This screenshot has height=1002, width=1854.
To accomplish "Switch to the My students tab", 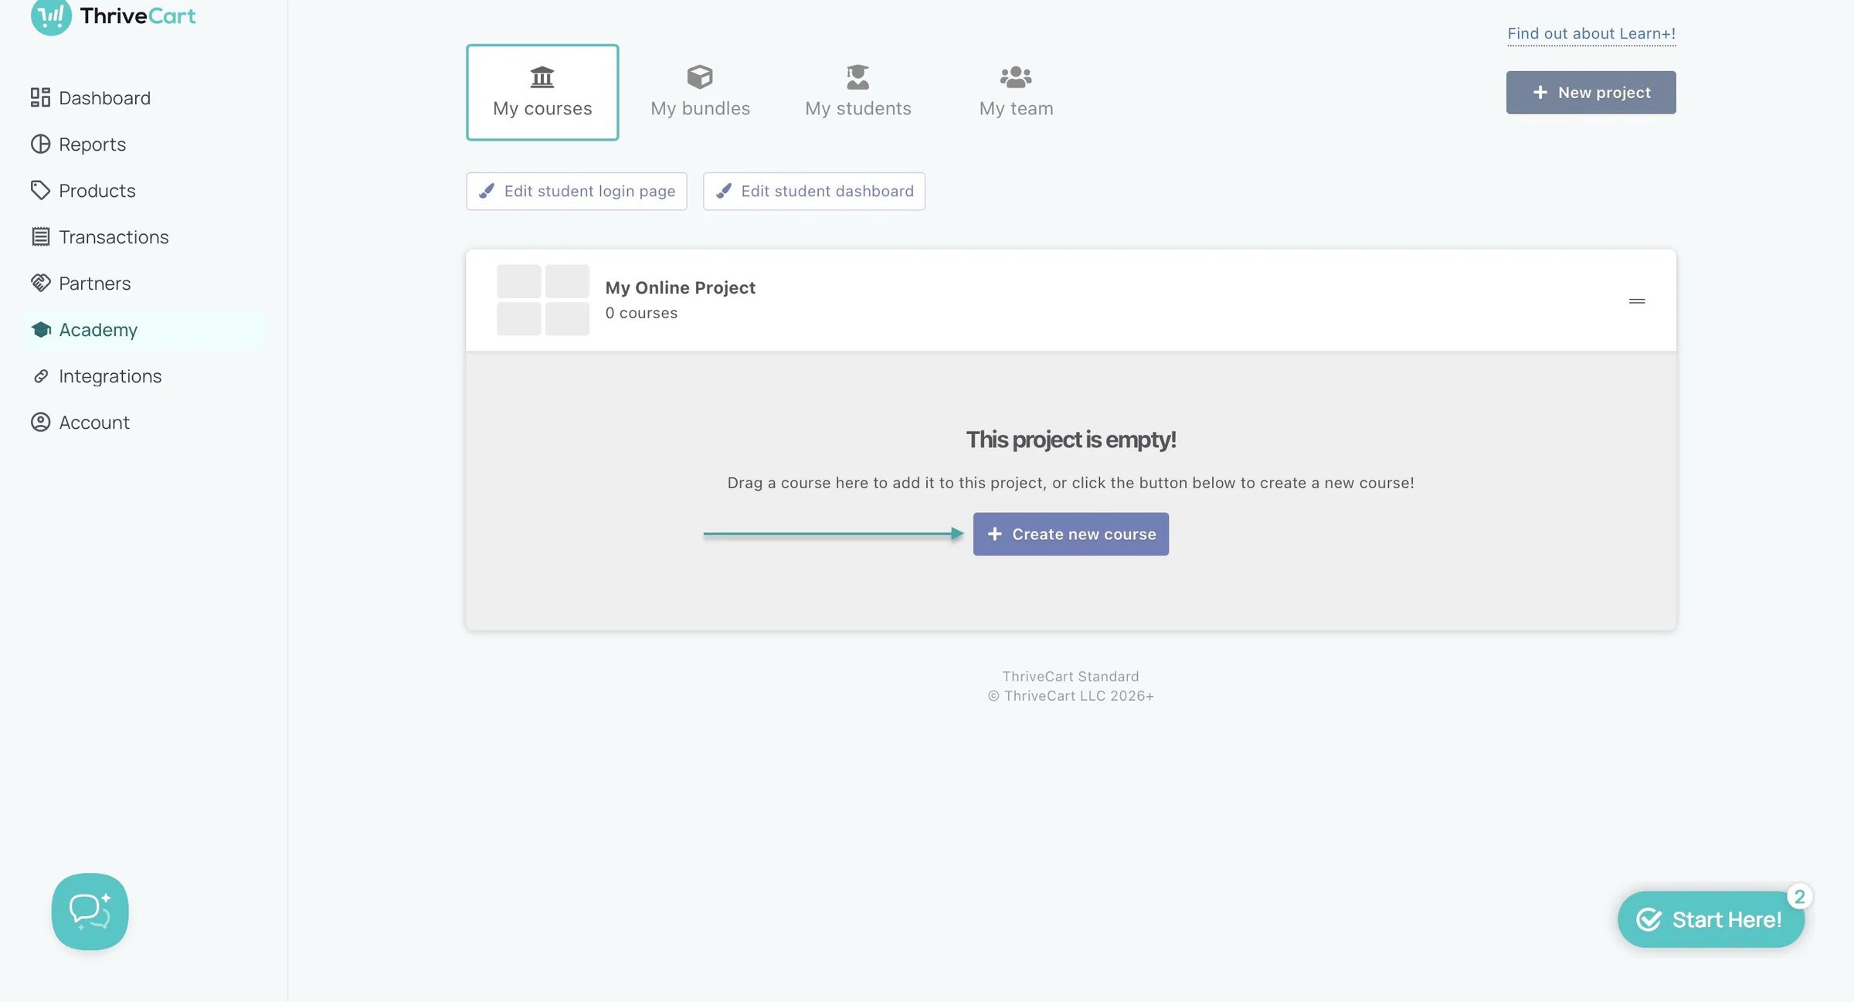I will (x=857, y=92).
